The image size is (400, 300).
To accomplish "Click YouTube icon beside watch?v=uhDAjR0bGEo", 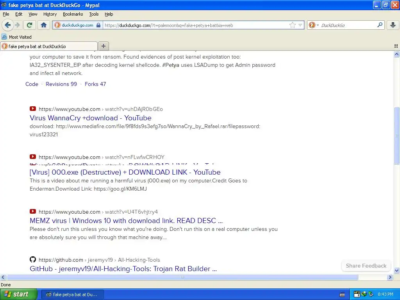I will pyautogui.click(x=33, y=109).
